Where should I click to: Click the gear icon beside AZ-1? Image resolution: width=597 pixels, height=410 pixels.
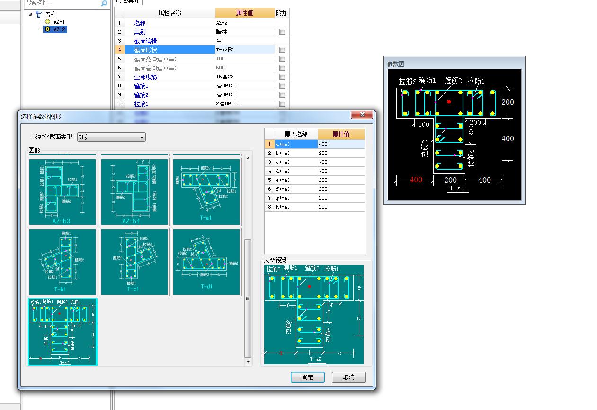(47, 22)
